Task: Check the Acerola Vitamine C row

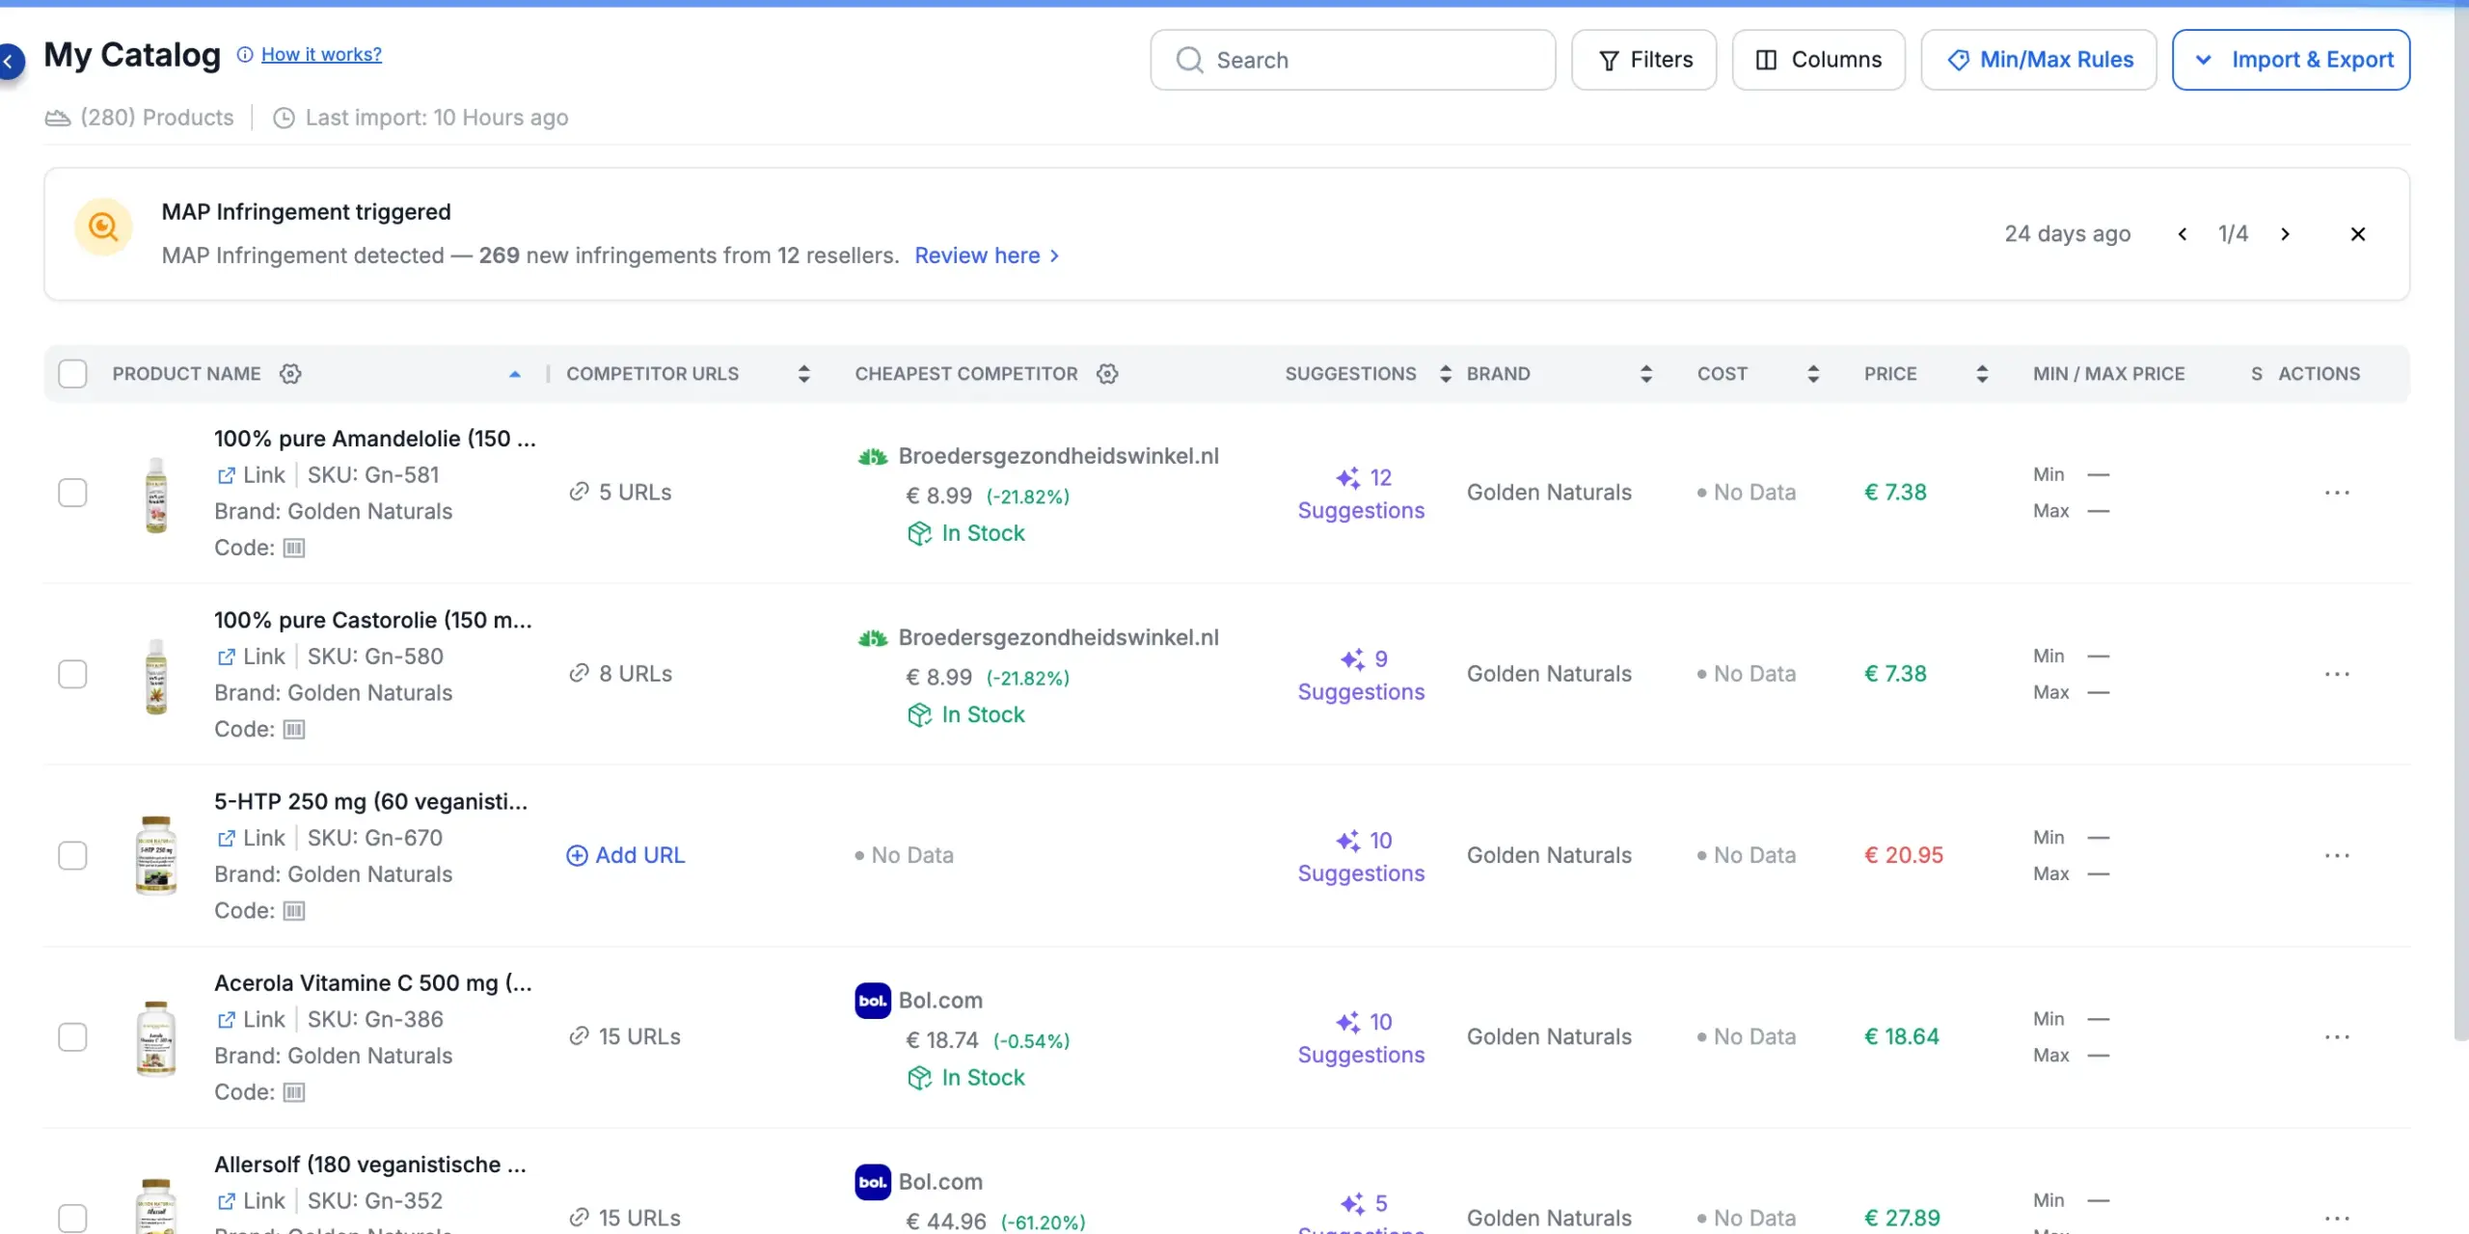Action: pos(72,1036)
